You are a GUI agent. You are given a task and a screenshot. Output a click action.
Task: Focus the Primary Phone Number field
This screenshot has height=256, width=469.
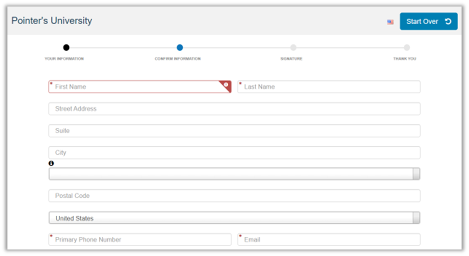click(x=140, y=240)
